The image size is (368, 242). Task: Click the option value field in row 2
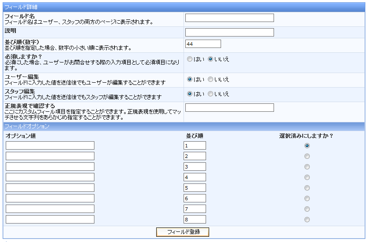pyautogui.click(x=50, y=156)
